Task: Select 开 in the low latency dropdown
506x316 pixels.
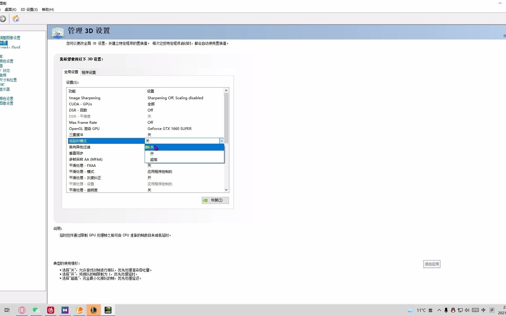Action: (x=153, y=153)
